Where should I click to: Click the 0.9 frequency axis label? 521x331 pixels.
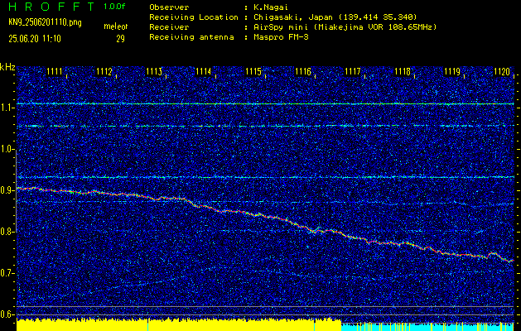[6, 190]
